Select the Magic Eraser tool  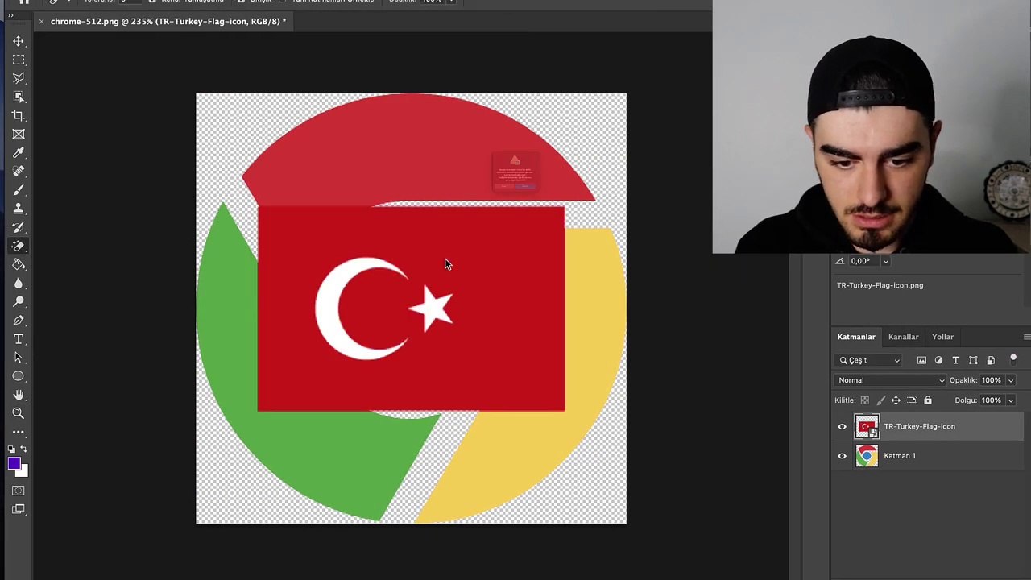pyautogui.click(x=19, y=246)
